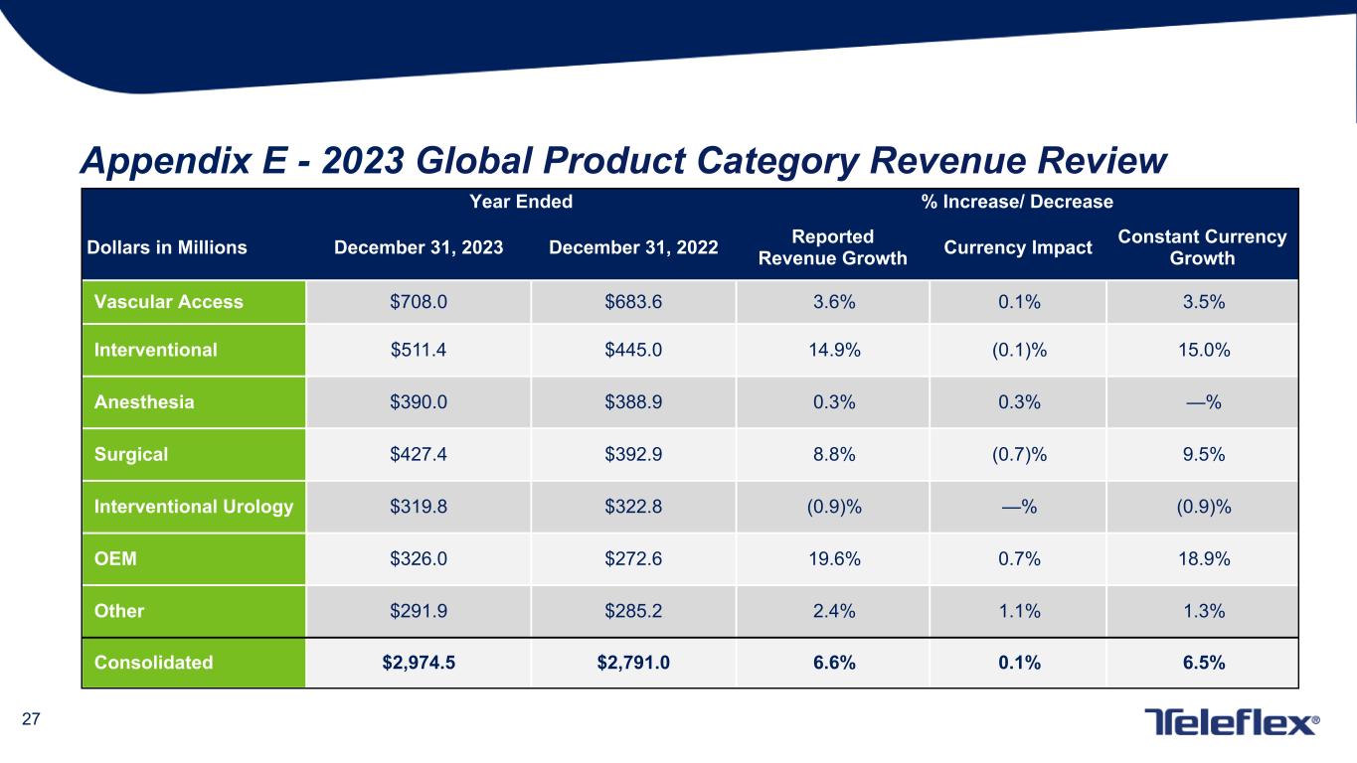Screen dimensions: 1357x763
Task: Select the $708.0 Vascular Access value
Action: click(x=419, y=302)
